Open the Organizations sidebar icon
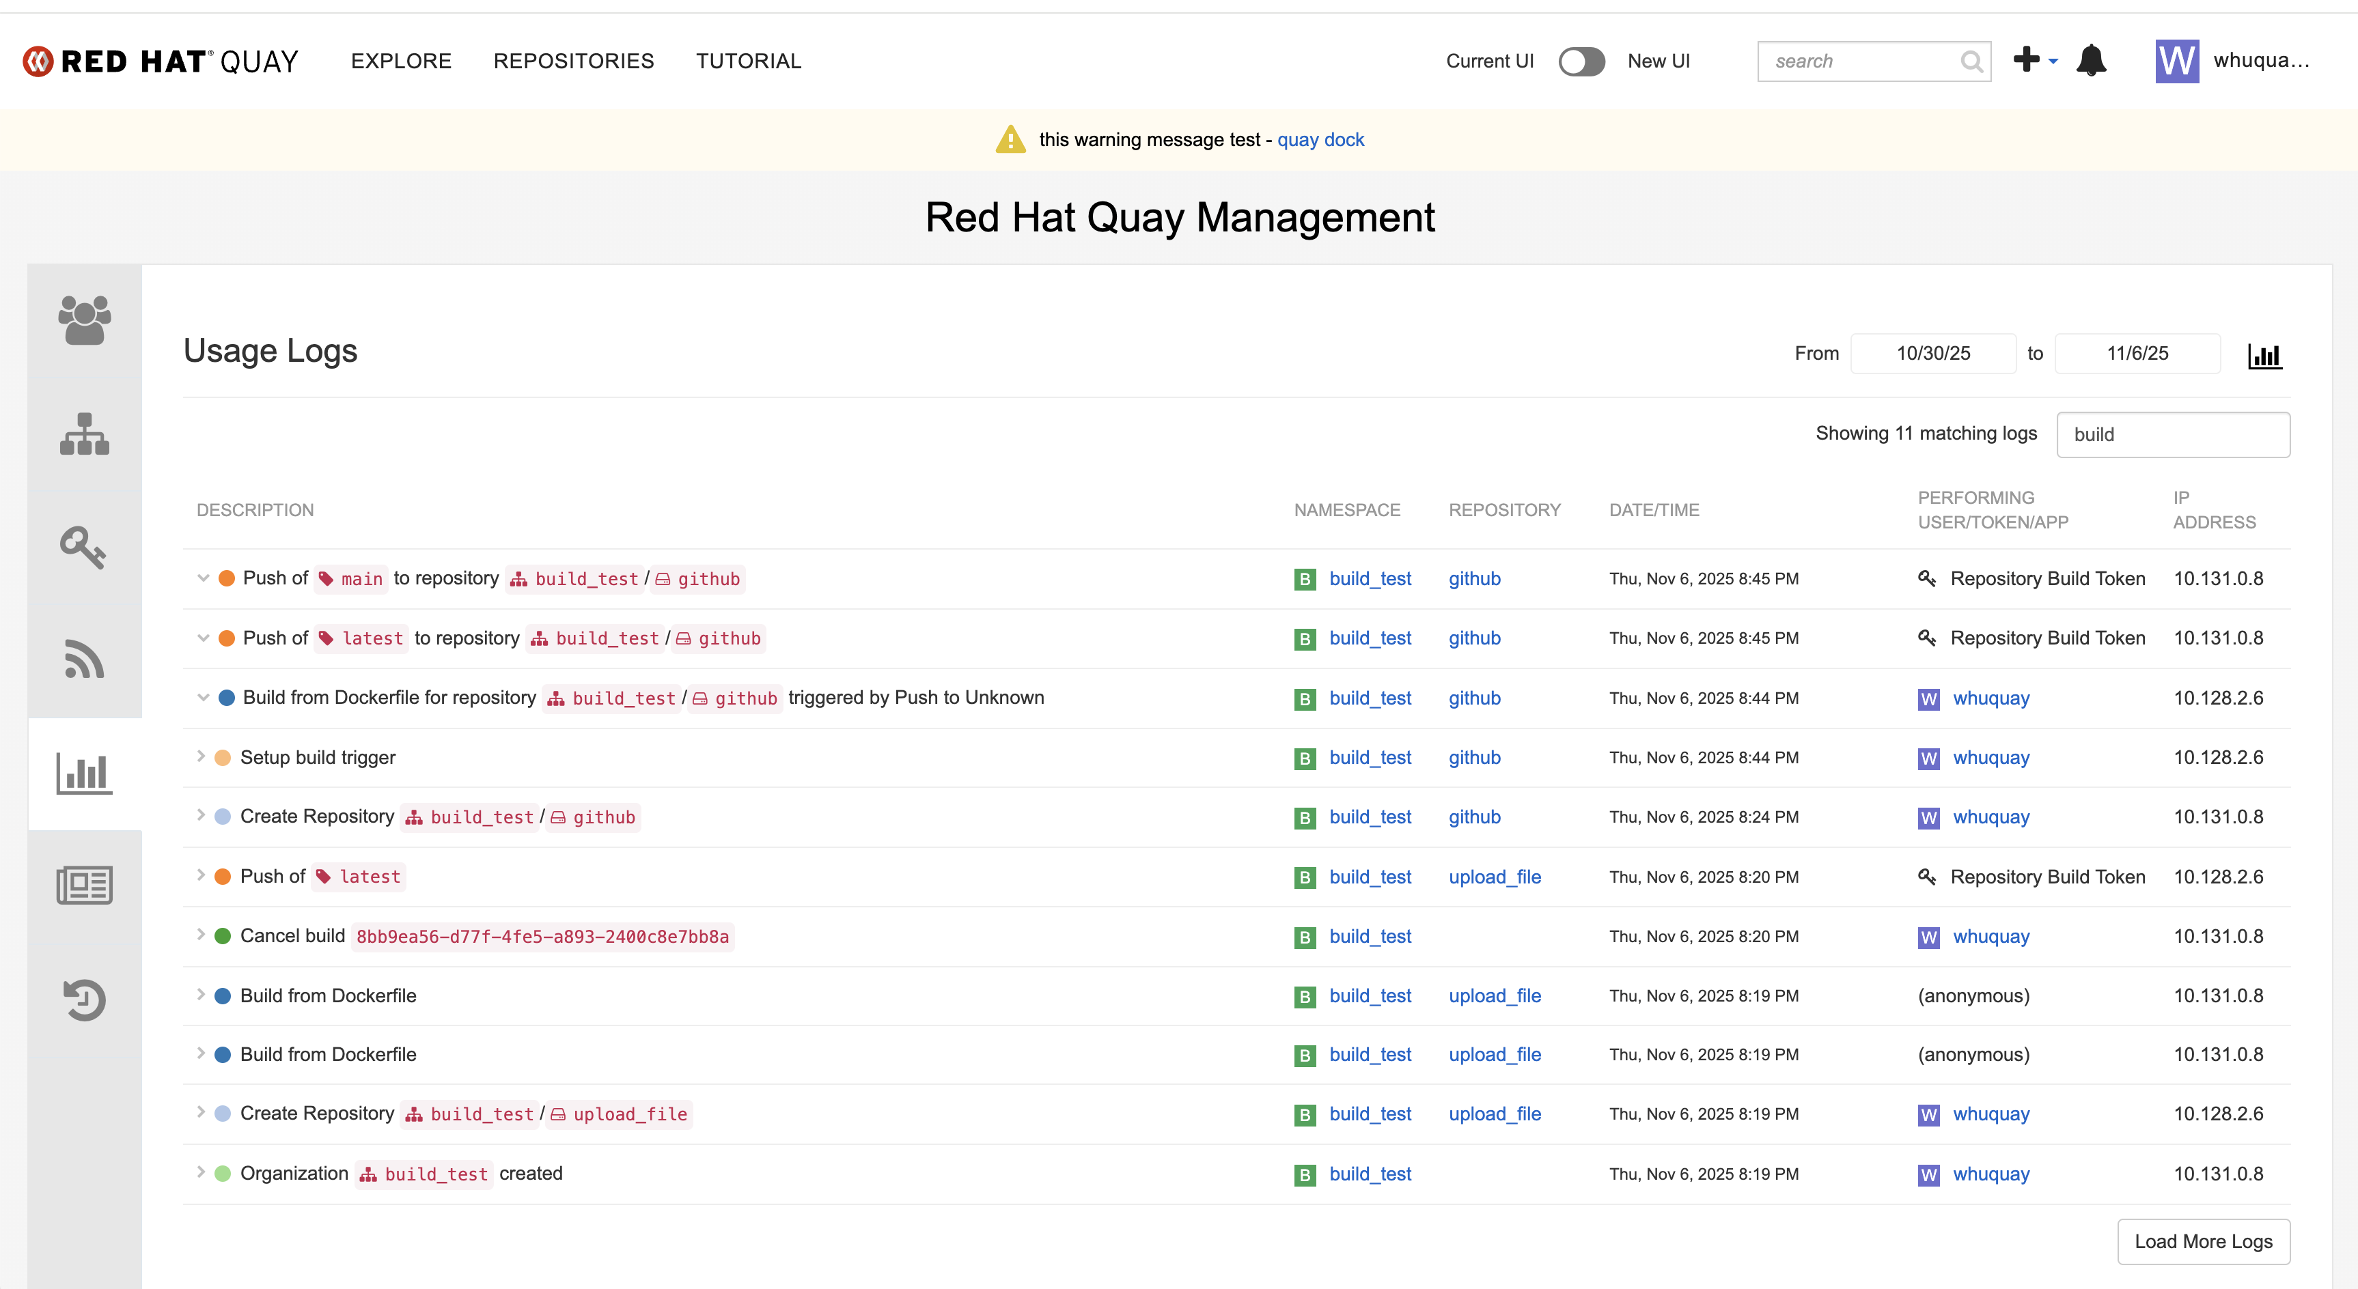Viewport: 2358px width, 1289px height. click(x=84, y=434)
